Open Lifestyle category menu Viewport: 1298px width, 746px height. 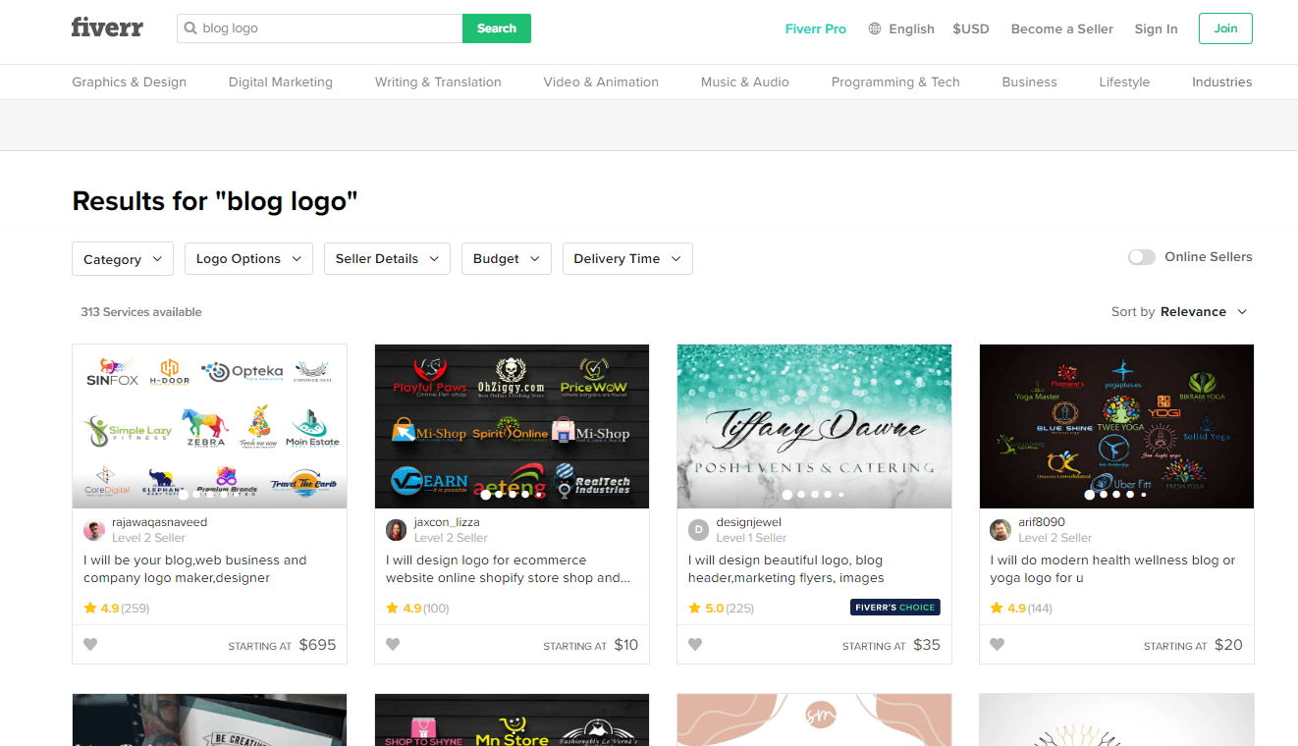[1124, 82]
